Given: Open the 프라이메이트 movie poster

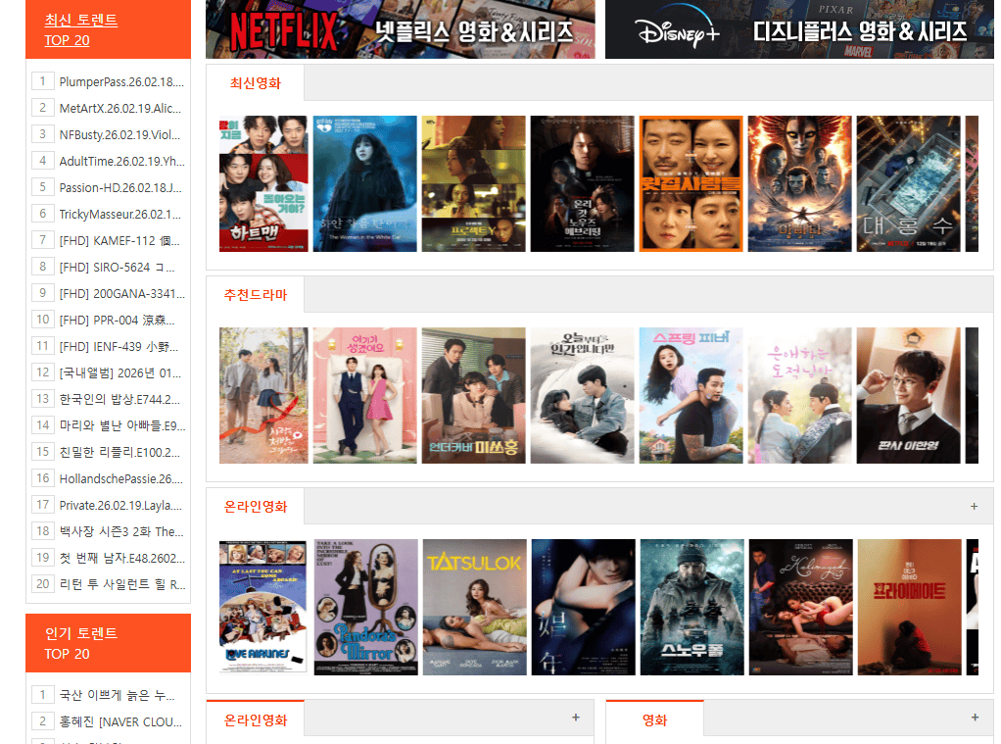Looking at the screenshot, I should [x=910, y=607].
